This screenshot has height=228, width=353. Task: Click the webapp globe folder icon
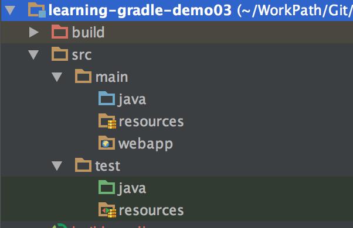[107, 143]
